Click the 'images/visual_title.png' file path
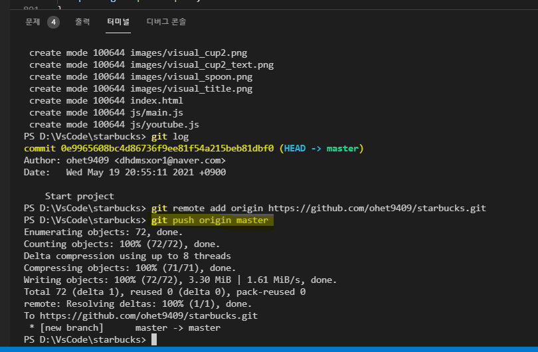This screenshot has width=538, height=352. [x=191, y=89]
